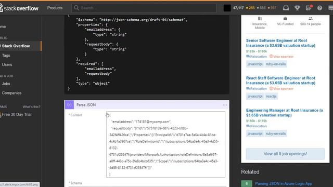Open the achievements trophy icon
Image resolution: width=333 pixels, height=187 pixels.
point(297,8)
